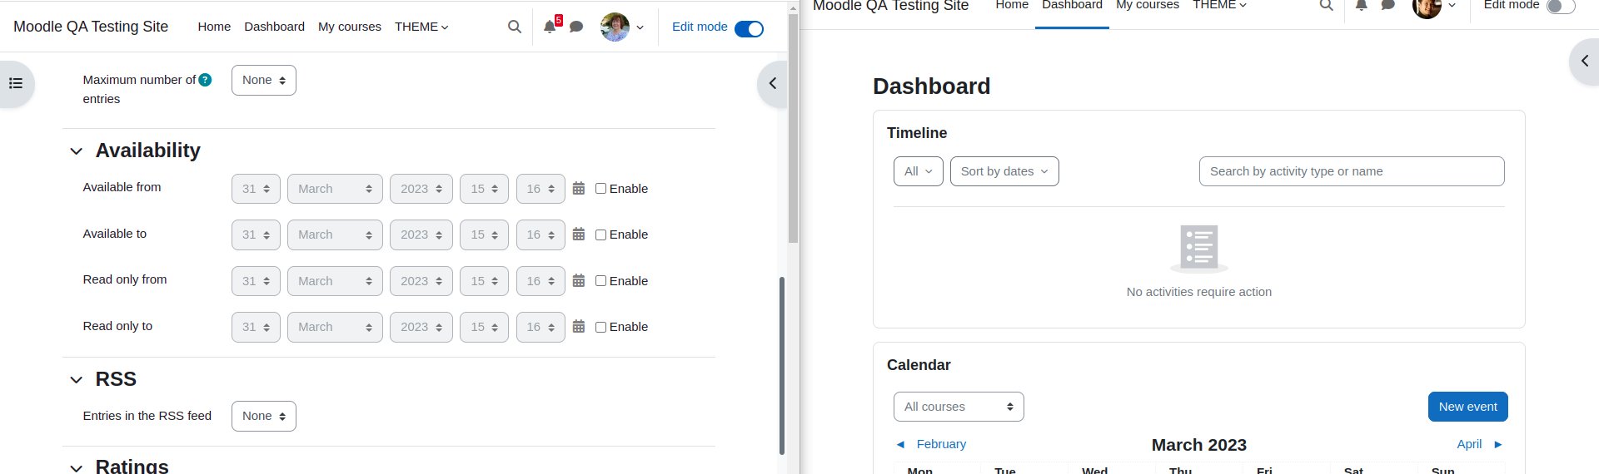
Task: Click the search magnifier in left window
Action: (x=515, y=27)
